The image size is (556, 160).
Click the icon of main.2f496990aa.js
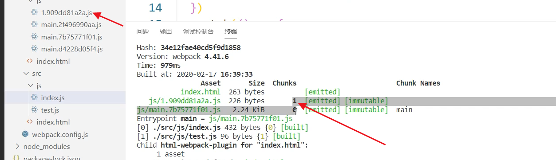[34, 24]
